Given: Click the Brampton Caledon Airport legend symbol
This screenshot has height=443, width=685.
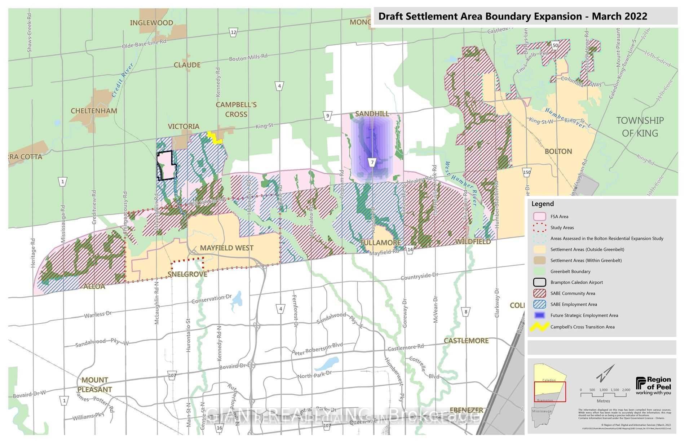Looking at the screenshot, I should pos(539,283).
